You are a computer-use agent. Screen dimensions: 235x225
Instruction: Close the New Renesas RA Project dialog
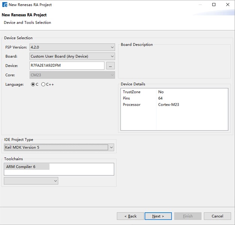(228, 5)
